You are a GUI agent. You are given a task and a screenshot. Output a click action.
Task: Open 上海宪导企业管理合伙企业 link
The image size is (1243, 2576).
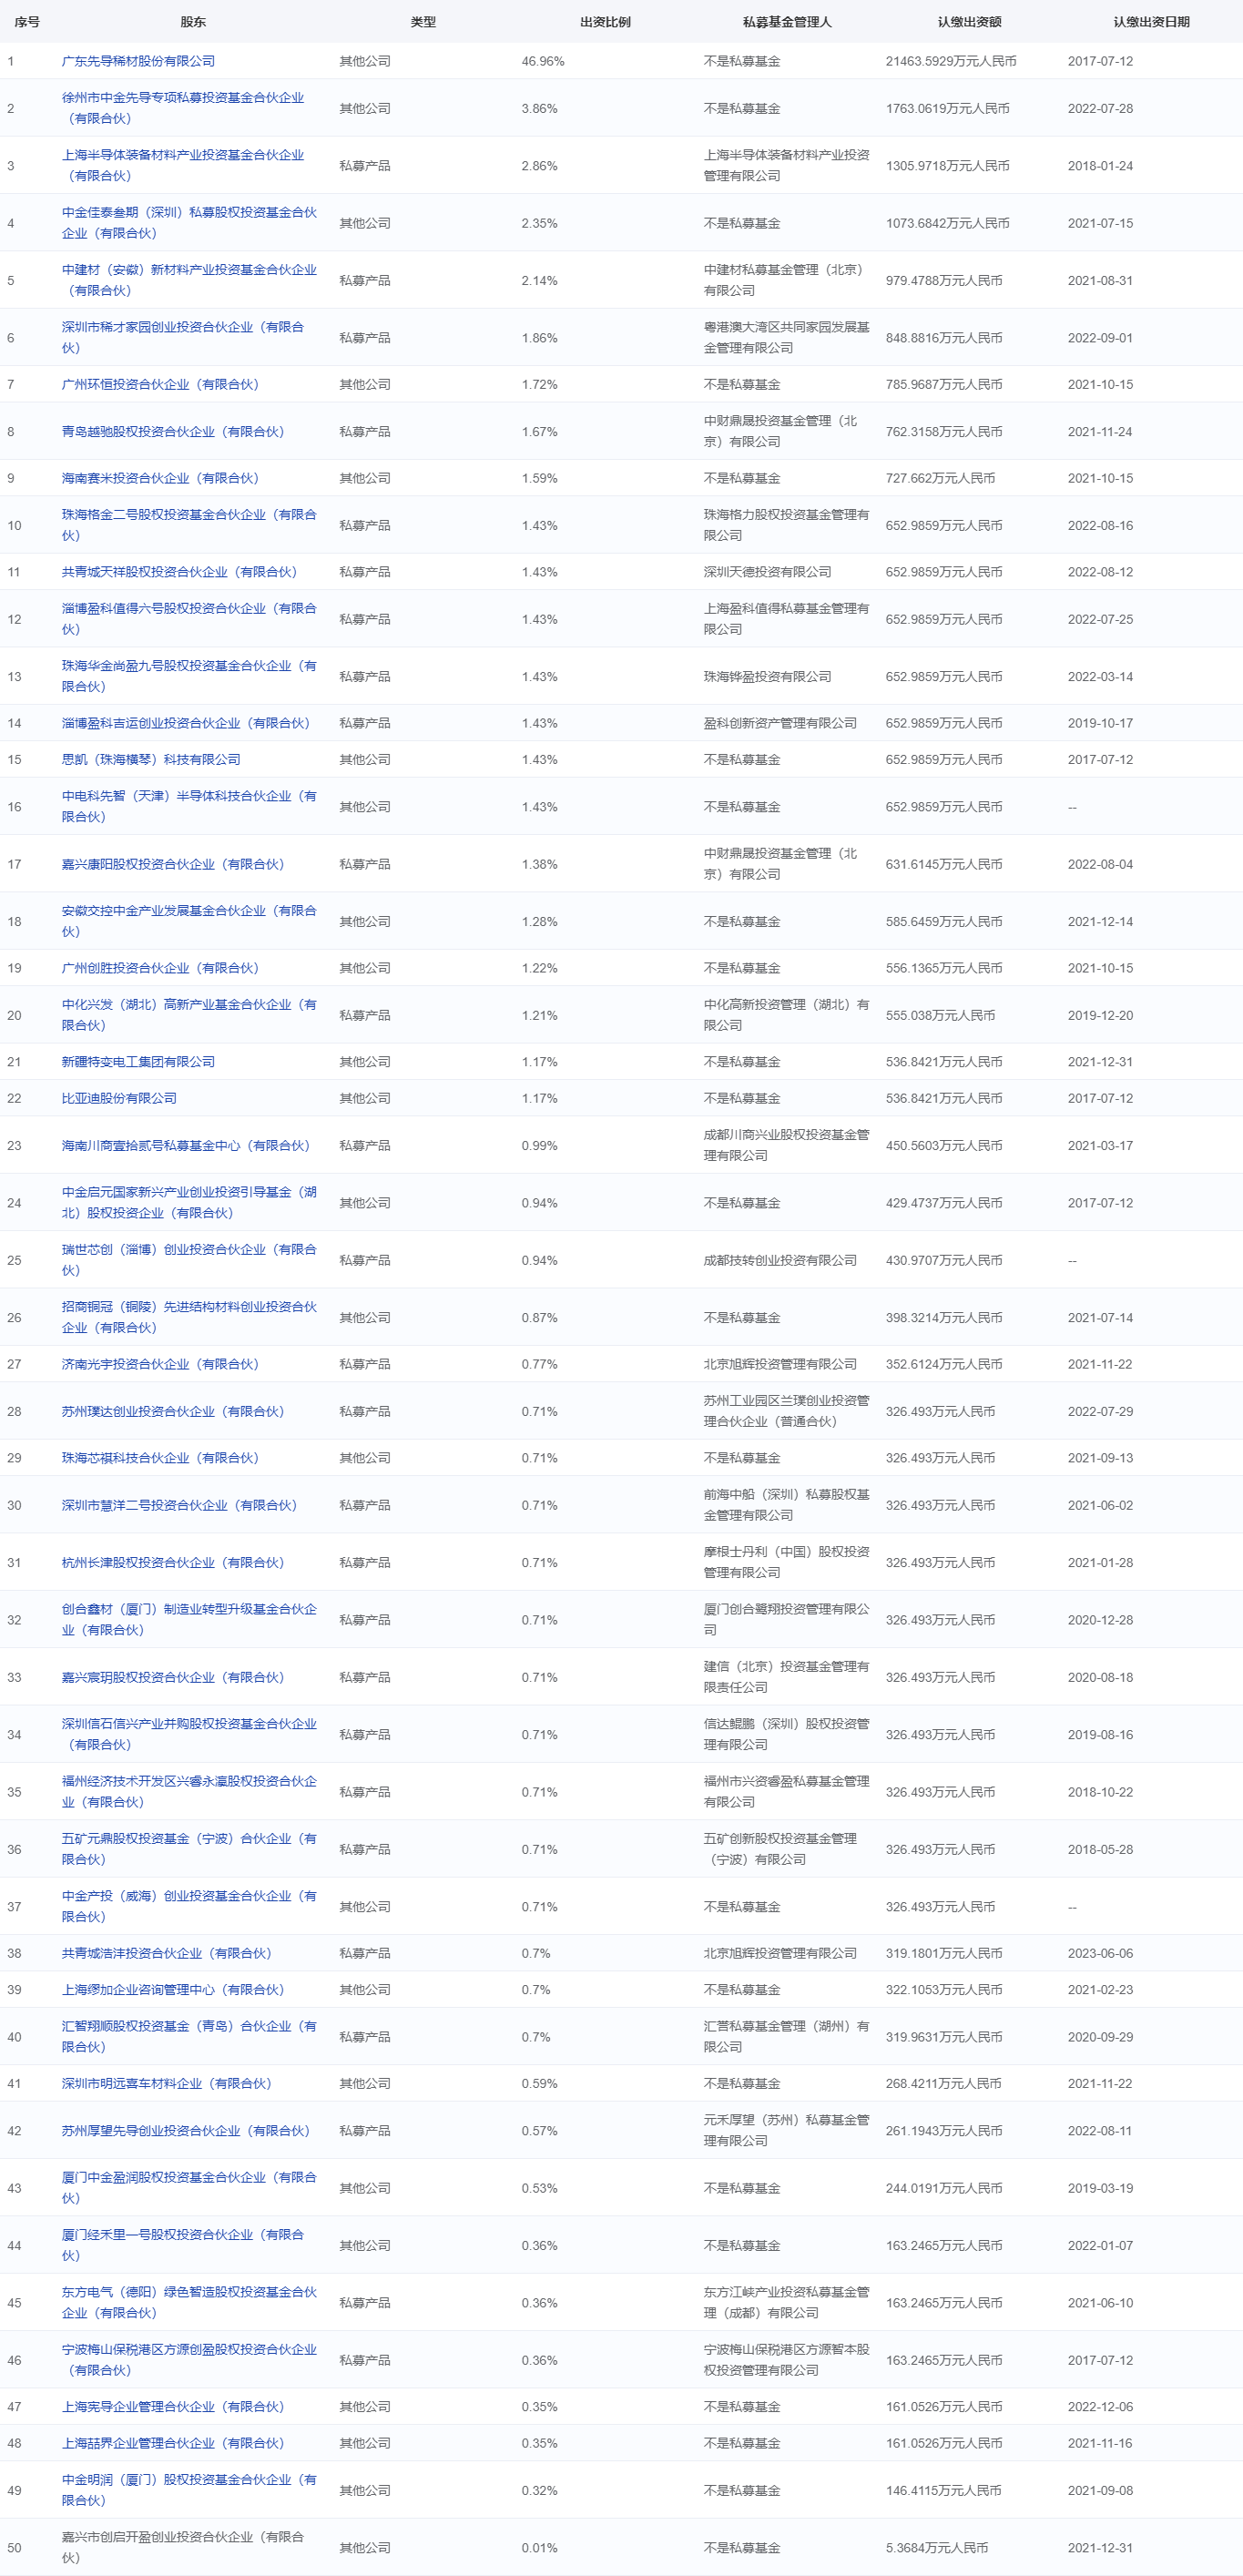click(173, 2407)
